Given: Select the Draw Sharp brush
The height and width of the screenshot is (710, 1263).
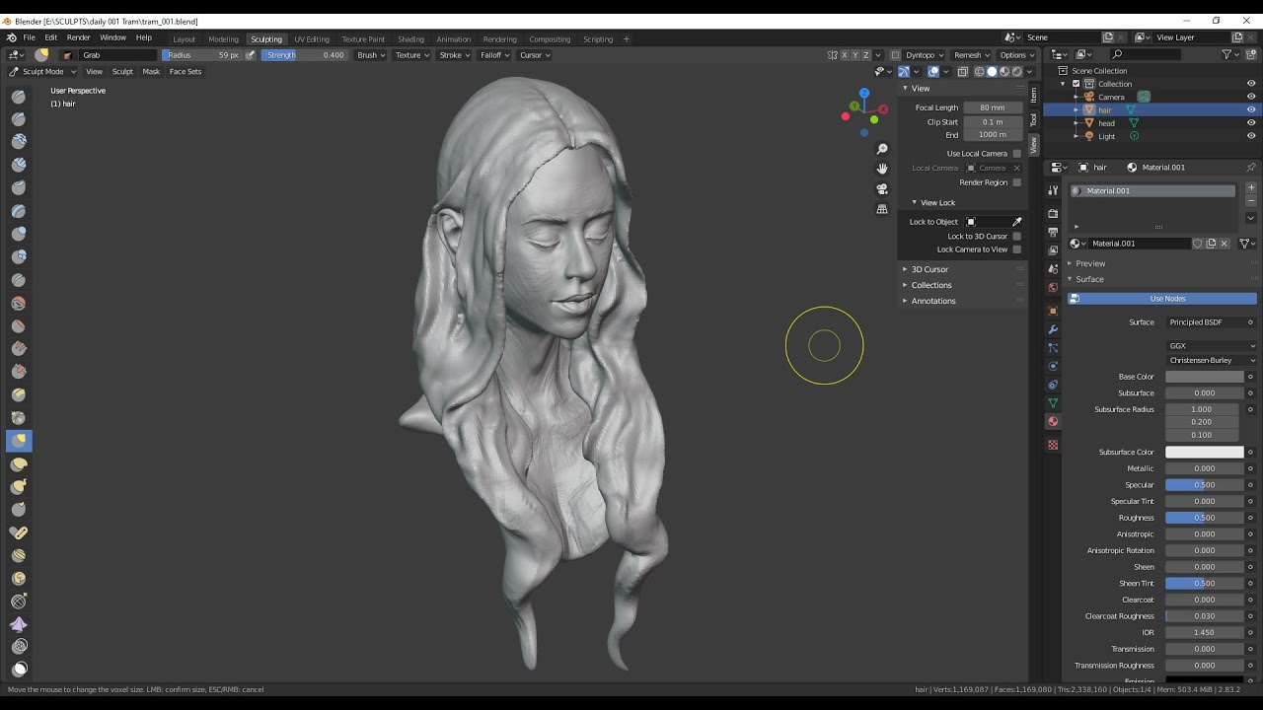Looking at the screenshot, I should (19, 118).
